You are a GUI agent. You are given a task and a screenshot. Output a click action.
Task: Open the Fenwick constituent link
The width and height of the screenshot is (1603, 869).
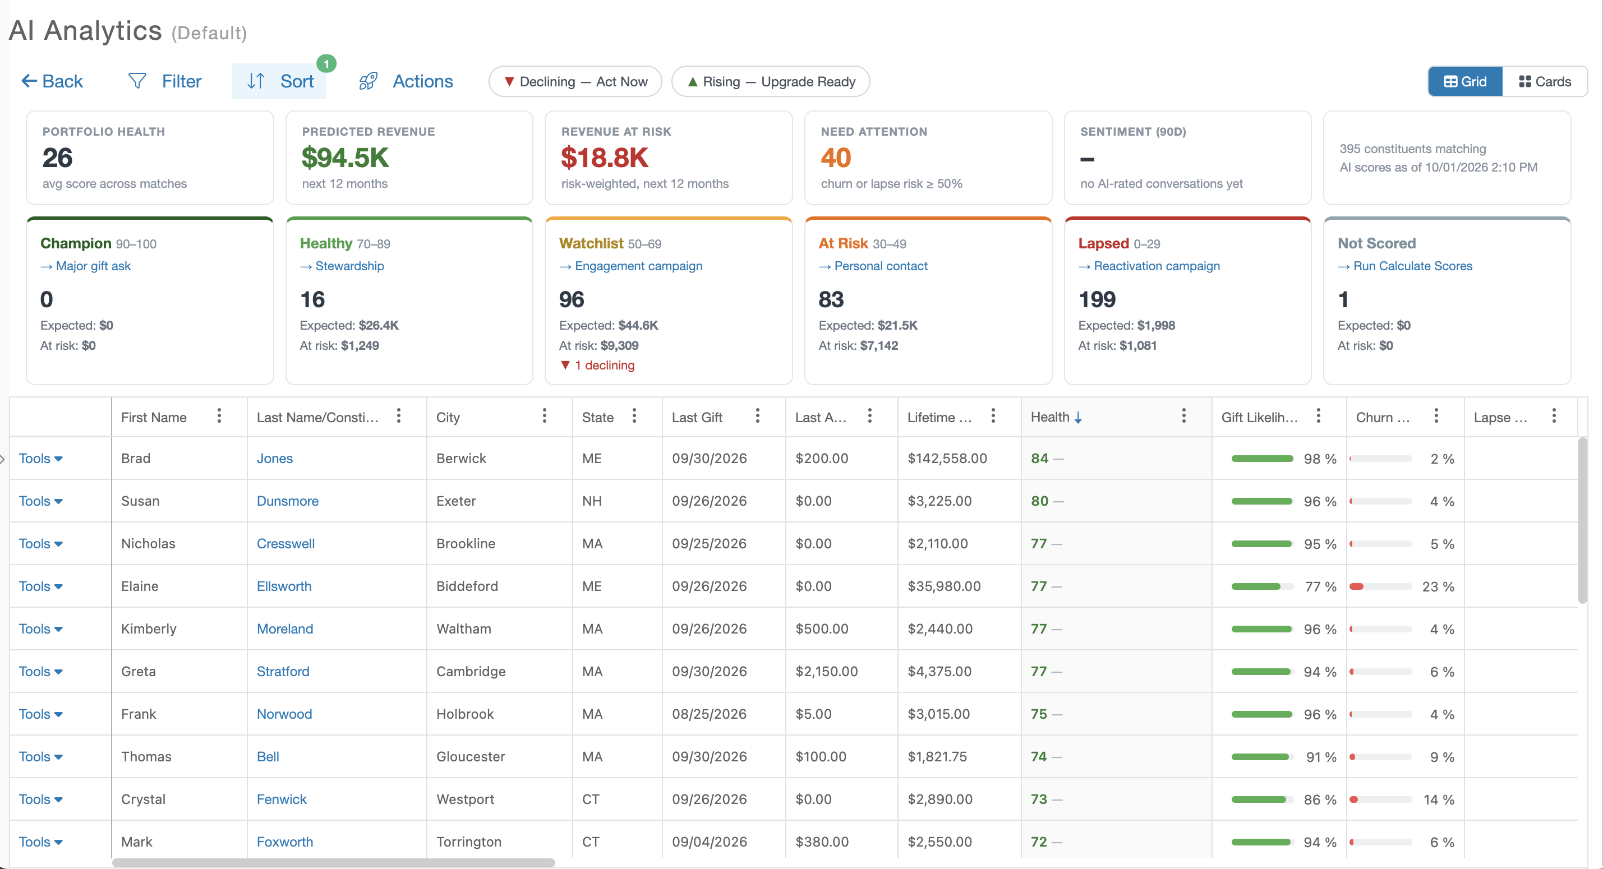pos(281,799)
